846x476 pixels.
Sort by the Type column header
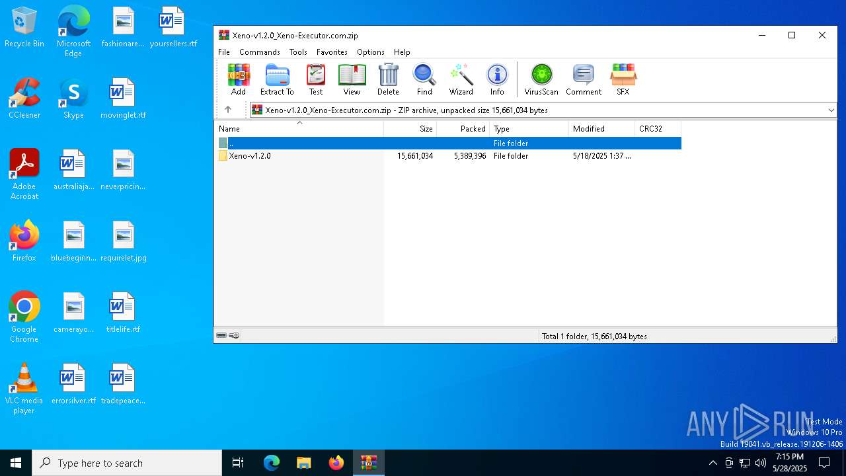529,129
